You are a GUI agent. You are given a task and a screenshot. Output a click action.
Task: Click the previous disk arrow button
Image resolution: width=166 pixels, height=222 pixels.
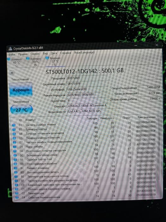click(x=12, y=73)
